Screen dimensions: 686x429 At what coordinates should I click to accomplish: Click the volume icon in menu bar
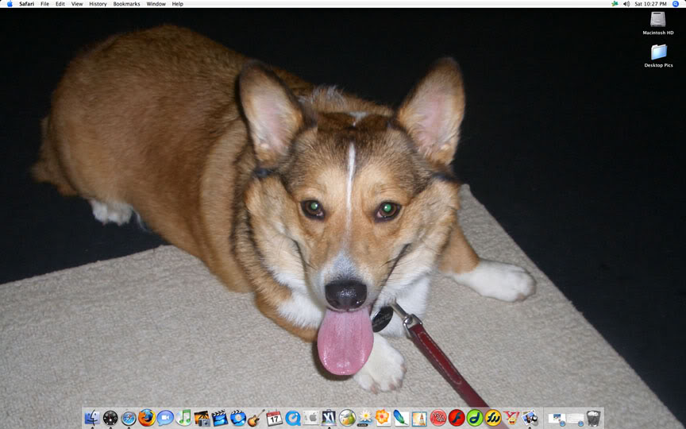[x=626, y=3]
